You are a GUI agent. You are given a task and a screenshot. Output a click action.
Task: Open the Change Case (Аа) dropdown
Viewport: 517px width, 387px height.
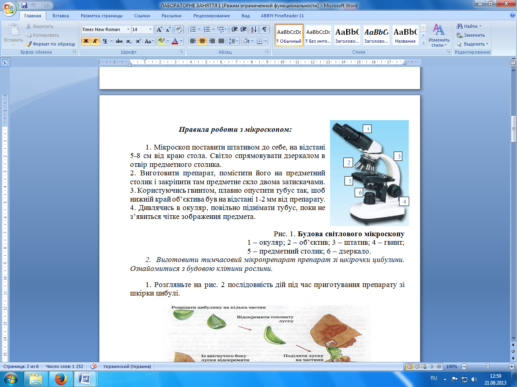149,41
